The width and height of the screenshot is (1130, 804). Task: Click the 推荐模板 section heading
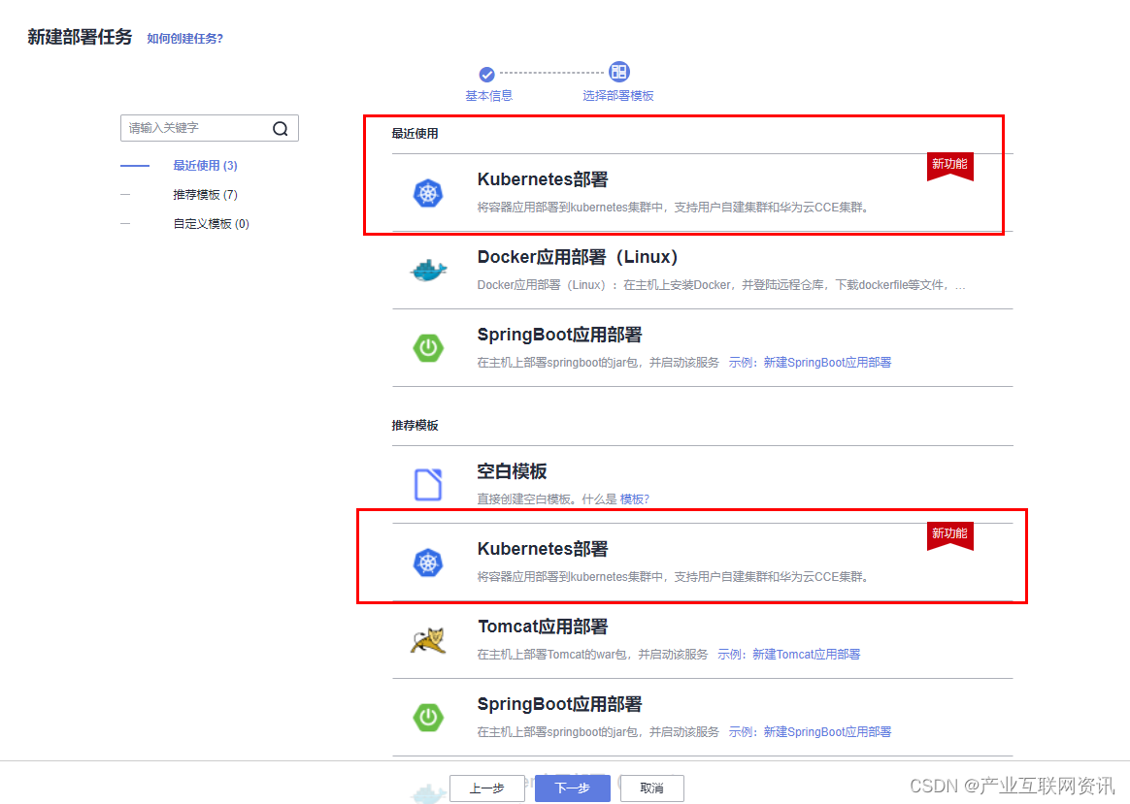[415, 426]
